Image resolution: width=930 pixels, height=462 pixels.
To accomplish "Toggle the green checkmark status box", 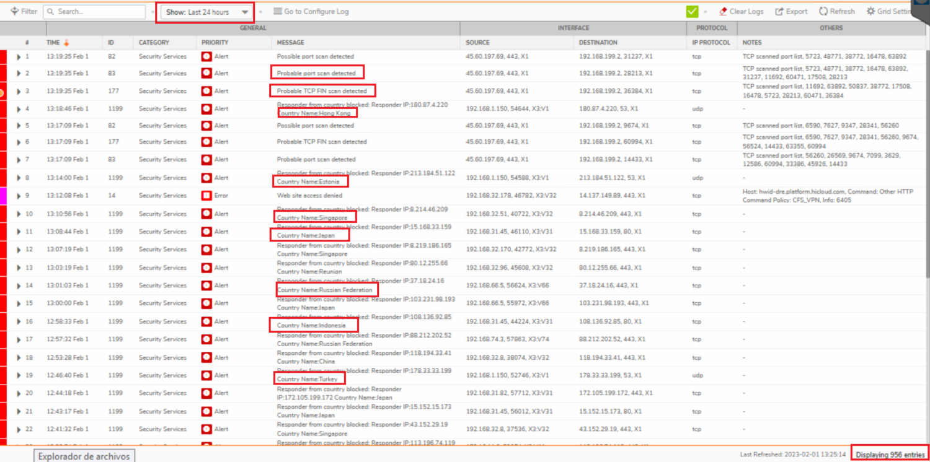I will tap(692, 12).
